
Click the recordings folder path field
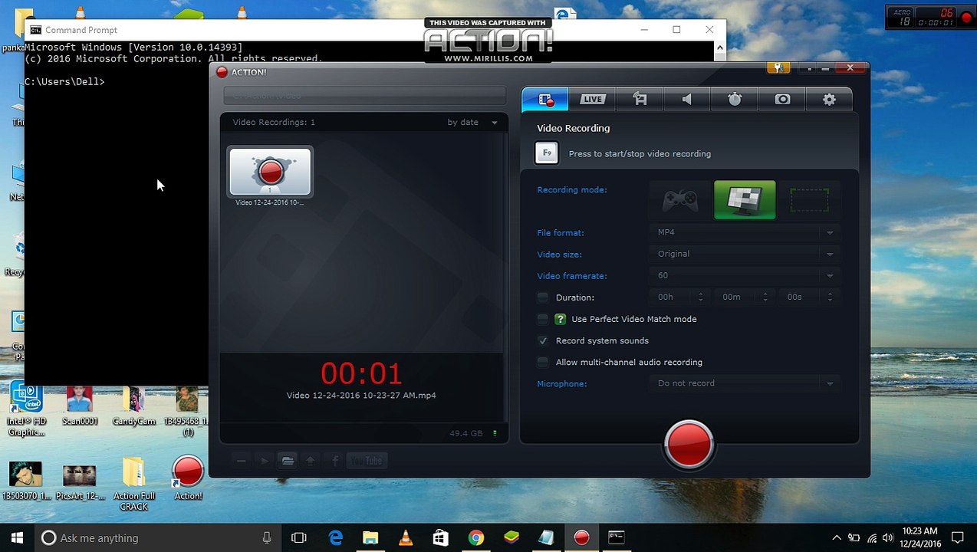[365, 96]
